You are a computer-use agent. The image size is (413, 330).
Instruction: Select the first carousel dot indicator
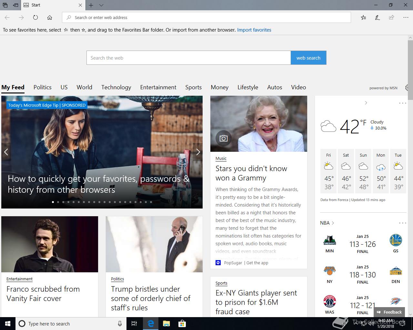click(x=53, y=202)
